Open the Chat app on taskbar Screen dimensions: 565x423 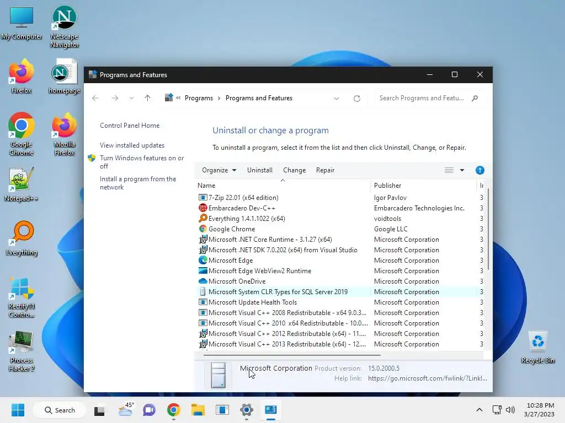pos(149,410)
